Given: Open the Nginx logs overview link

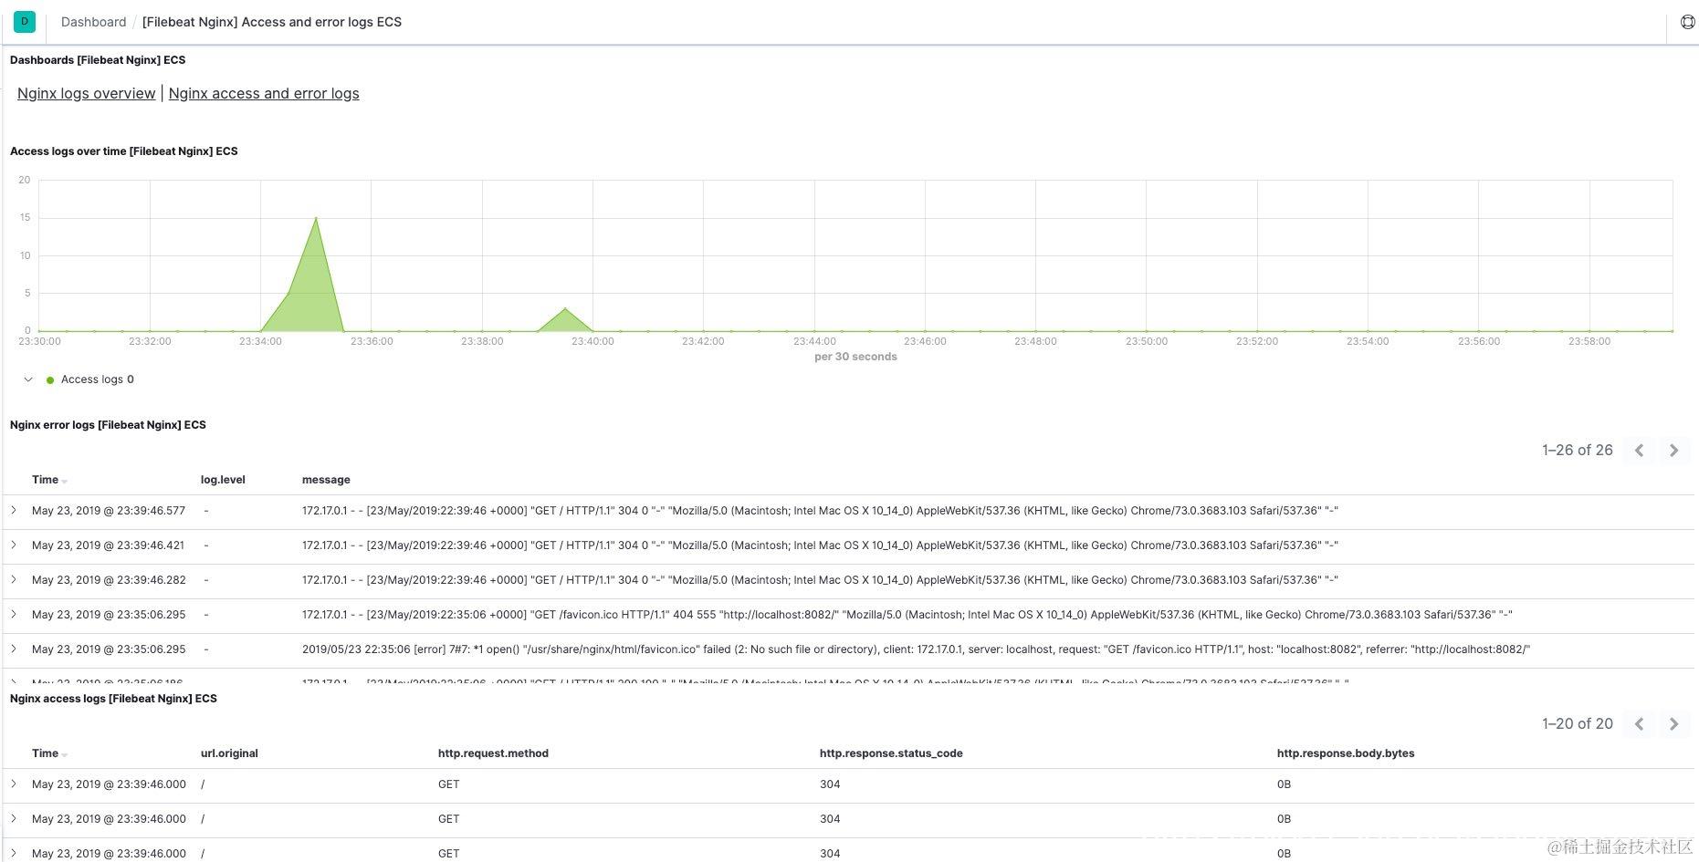Looking at the screenshot, I should point(87,93).
